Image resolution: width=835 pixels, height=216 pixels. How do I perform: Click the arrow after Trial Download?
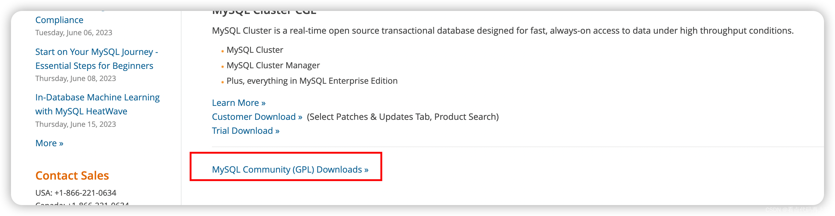click(277, 130)
